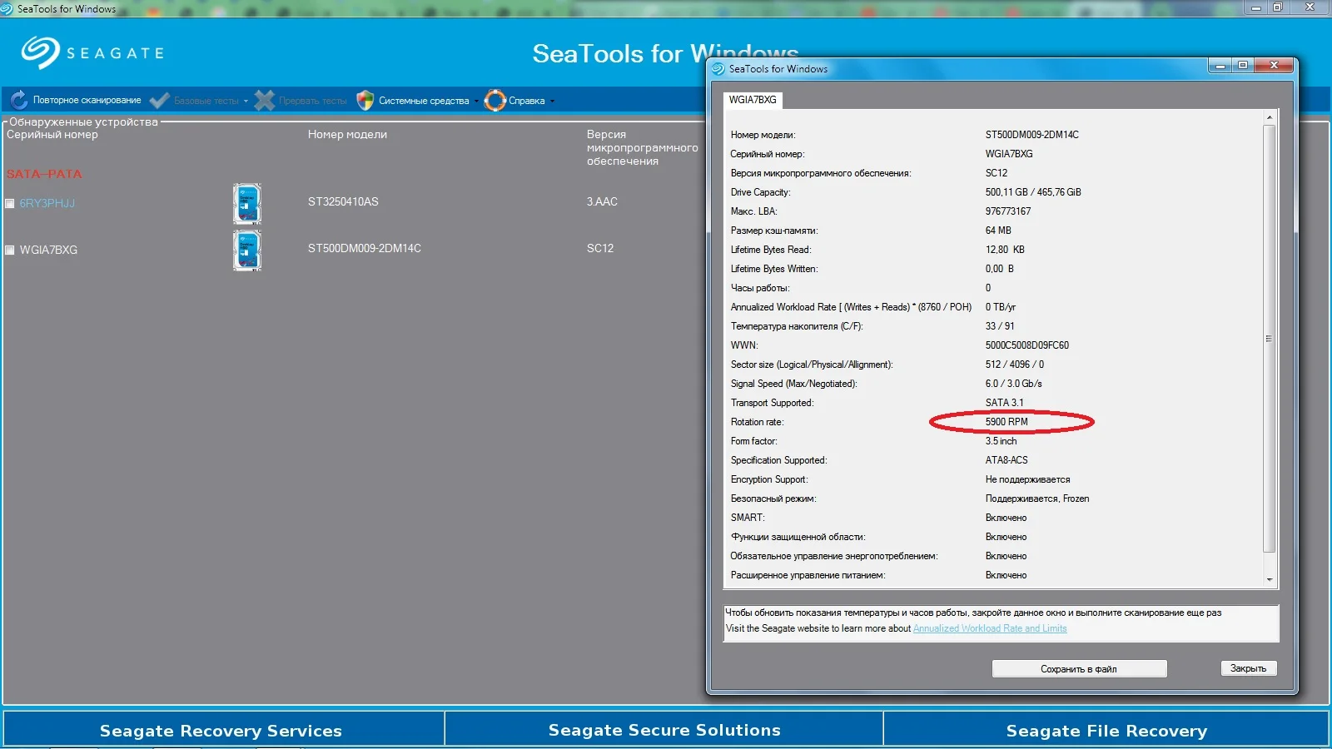Maximize the SeaTools drive info dialog
This screenshot has height=749, width=1332.
[x=1243, y=66]
